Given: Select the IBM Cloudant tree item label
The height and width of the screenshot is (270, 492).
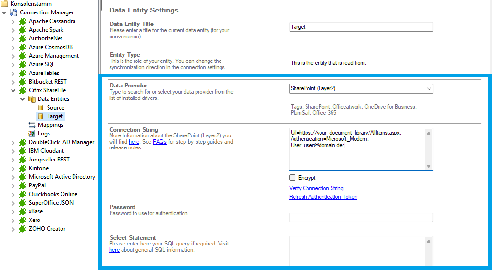Looking at the screenshot, I should [47, 151].
